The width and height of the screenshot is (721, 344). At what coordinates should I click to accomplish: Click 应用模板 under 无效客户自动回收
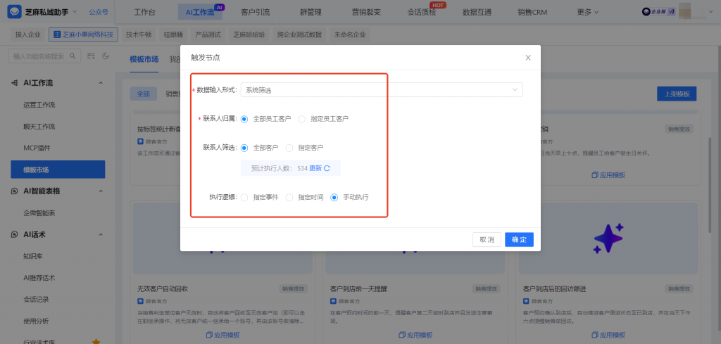click(222, 335)
